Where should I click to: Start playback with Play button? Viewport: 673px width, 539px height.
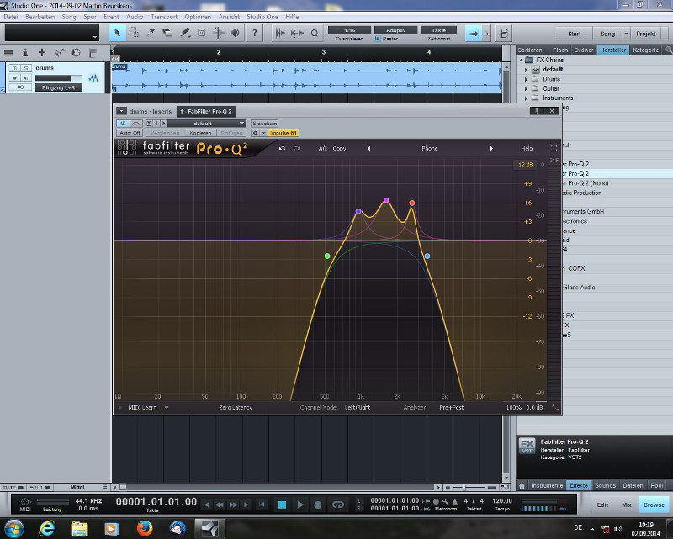point(300,505)
